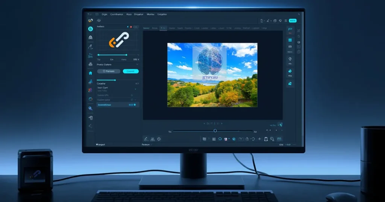Click the document icon in top-right toolbar

coord(262,21)
